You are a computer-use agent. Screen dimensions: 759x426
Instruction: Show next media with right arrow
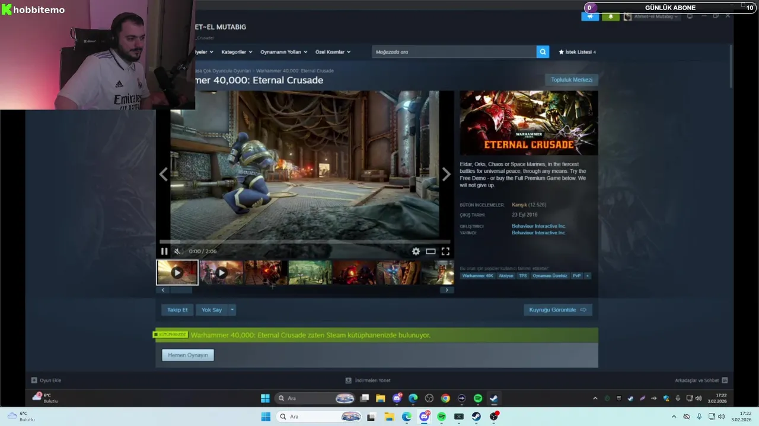point(446,174)
